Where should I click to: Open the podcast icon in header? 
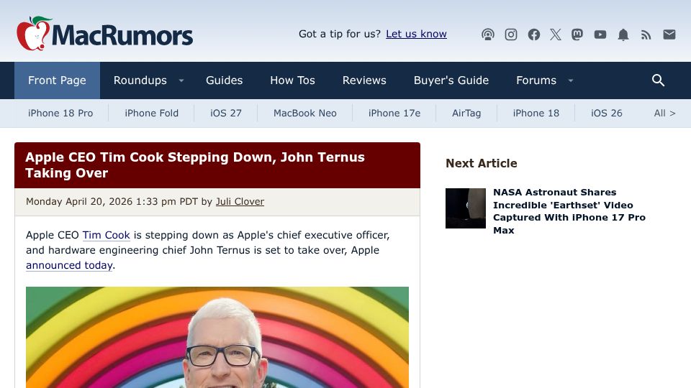(488, 34)
